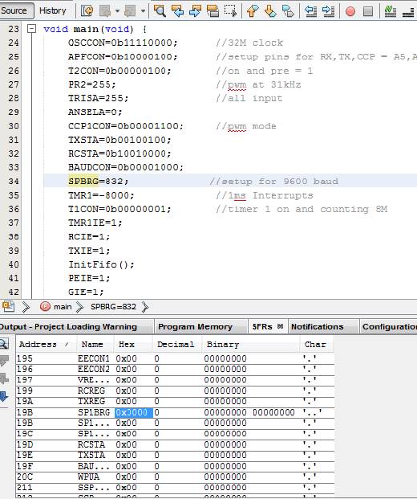Screen dimensions: 417x499
Task: Click the red Start Macro Recording button
Action: pos(350,11)
